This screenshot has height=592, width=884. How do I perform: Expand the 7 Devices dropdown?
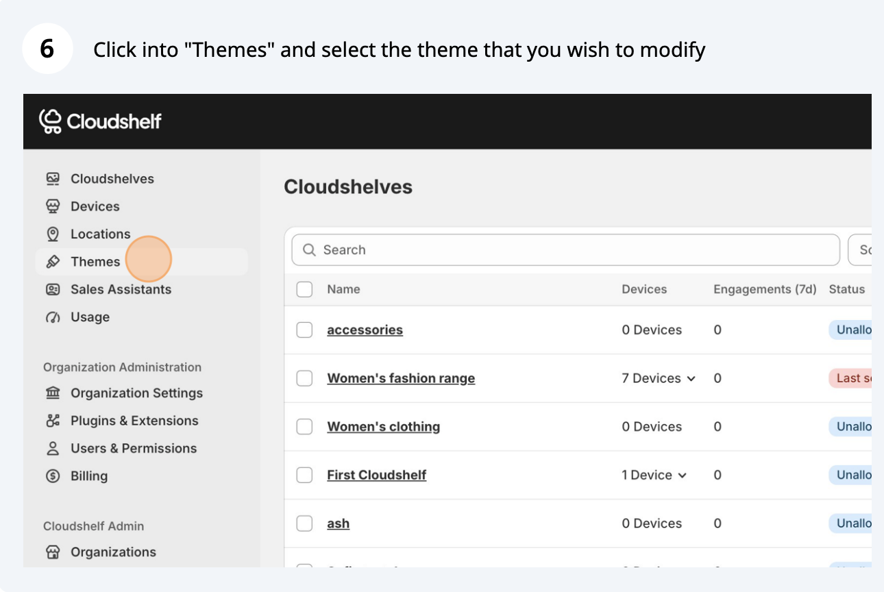[x=691, y=379]
